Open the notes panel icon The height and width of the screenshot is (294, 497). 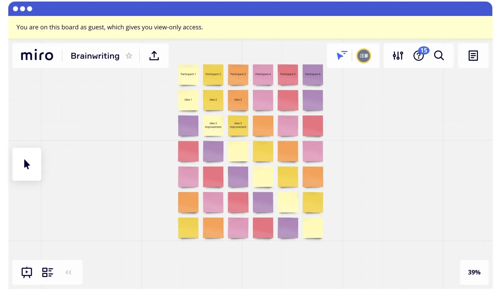click(x=473, y=56)
